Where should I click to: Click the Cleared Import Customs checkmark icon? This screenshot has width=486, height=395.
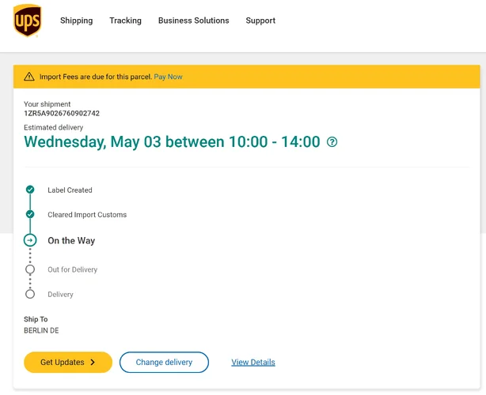[x=30, y=214]
